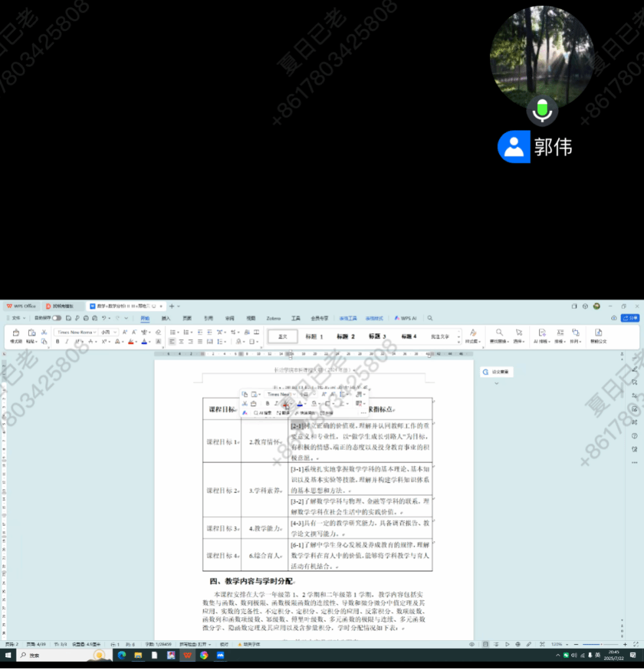
Task: Click the blue font color button
Action: (x=144, y=341)
